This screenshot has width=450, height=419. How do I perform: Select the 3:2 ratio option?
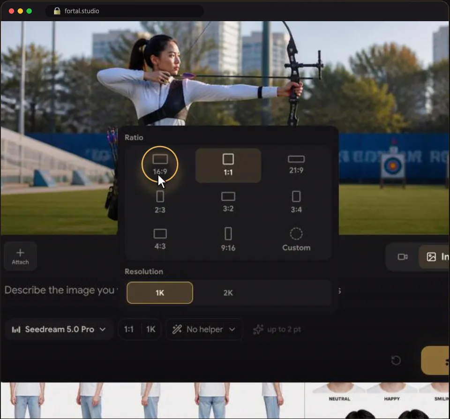(x=228, y=202)
